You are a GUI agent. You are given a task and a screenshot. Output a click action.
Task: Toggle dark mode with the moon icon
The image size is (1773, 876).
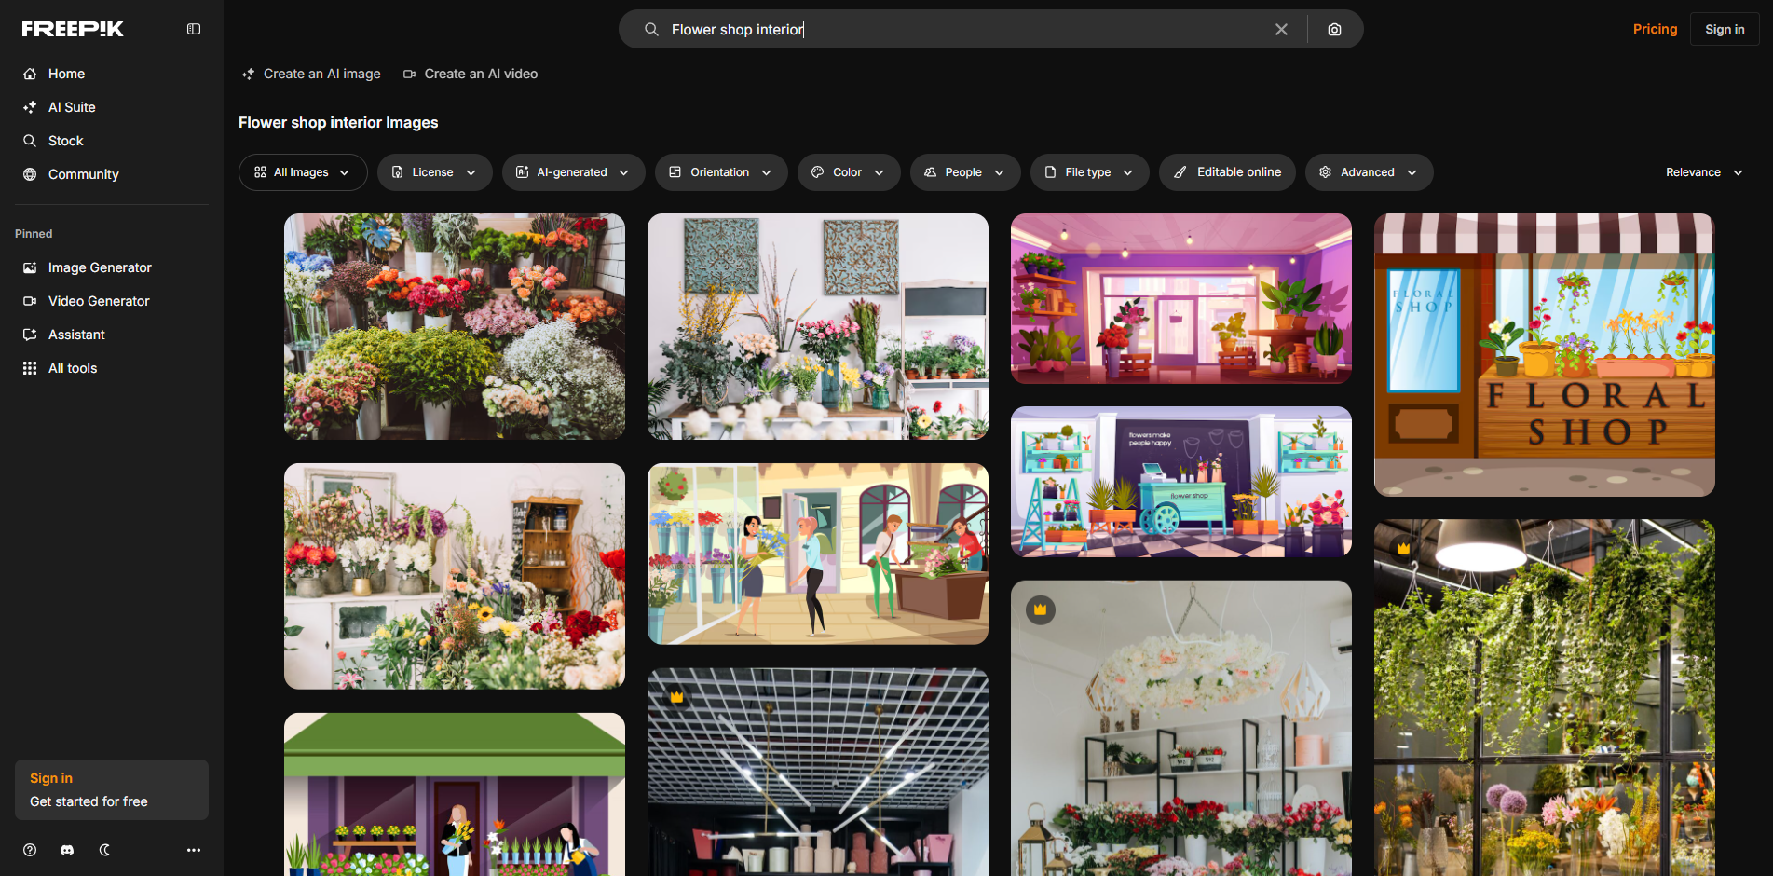(x=103, y=849)
